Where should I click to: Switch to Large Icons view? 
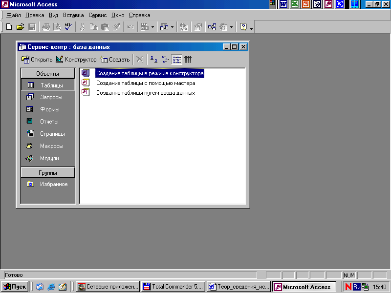(154, 60)
